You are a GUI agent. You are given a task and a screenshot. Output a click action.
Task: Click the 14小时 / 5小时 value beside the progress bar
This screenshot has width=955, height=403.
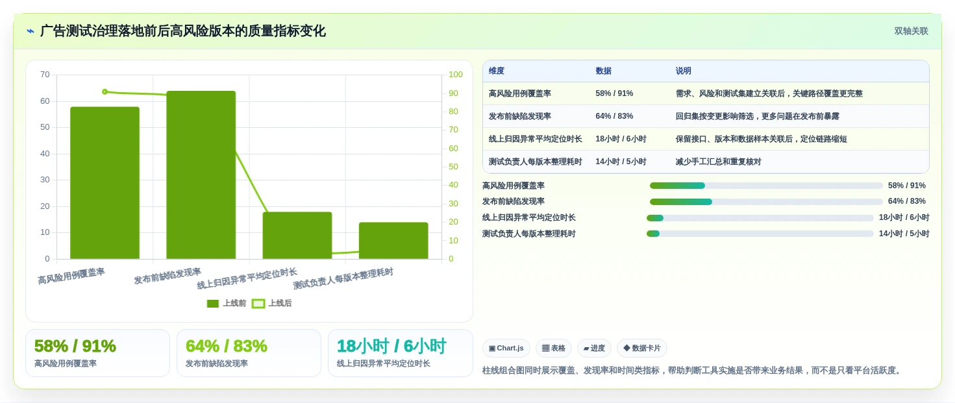click(904, 234)
